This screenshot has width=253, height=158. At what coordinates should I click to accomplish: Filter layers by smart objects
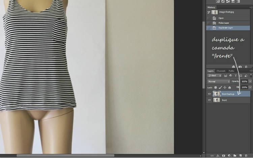click(x=246, y=75)
